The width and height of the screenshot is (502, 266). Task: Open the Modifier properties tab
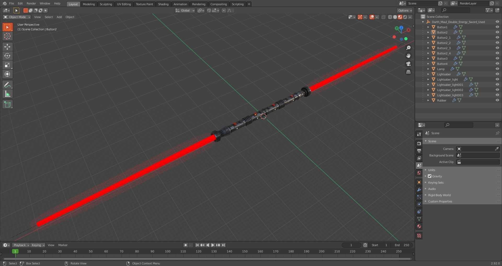pos(419,190)
